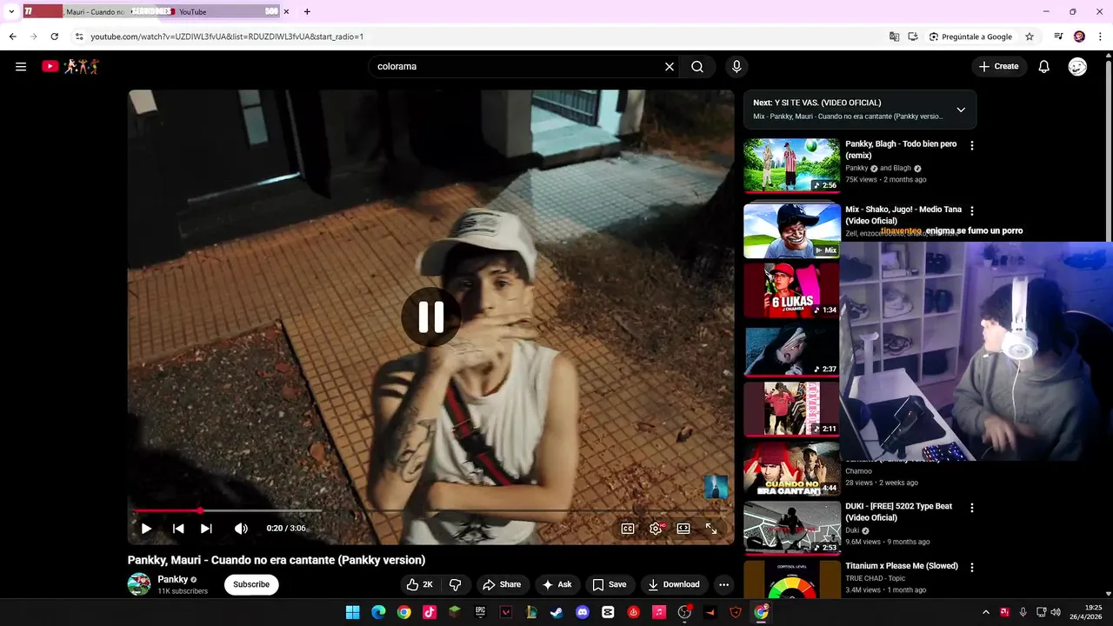This screenshot has width=1113, height=626.
Task: Click the install app icon in address bar
Action: tap(913, 37)
